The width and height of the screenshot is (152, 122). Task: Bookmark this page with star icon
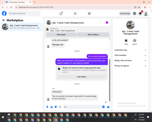(x=139, y=7)
